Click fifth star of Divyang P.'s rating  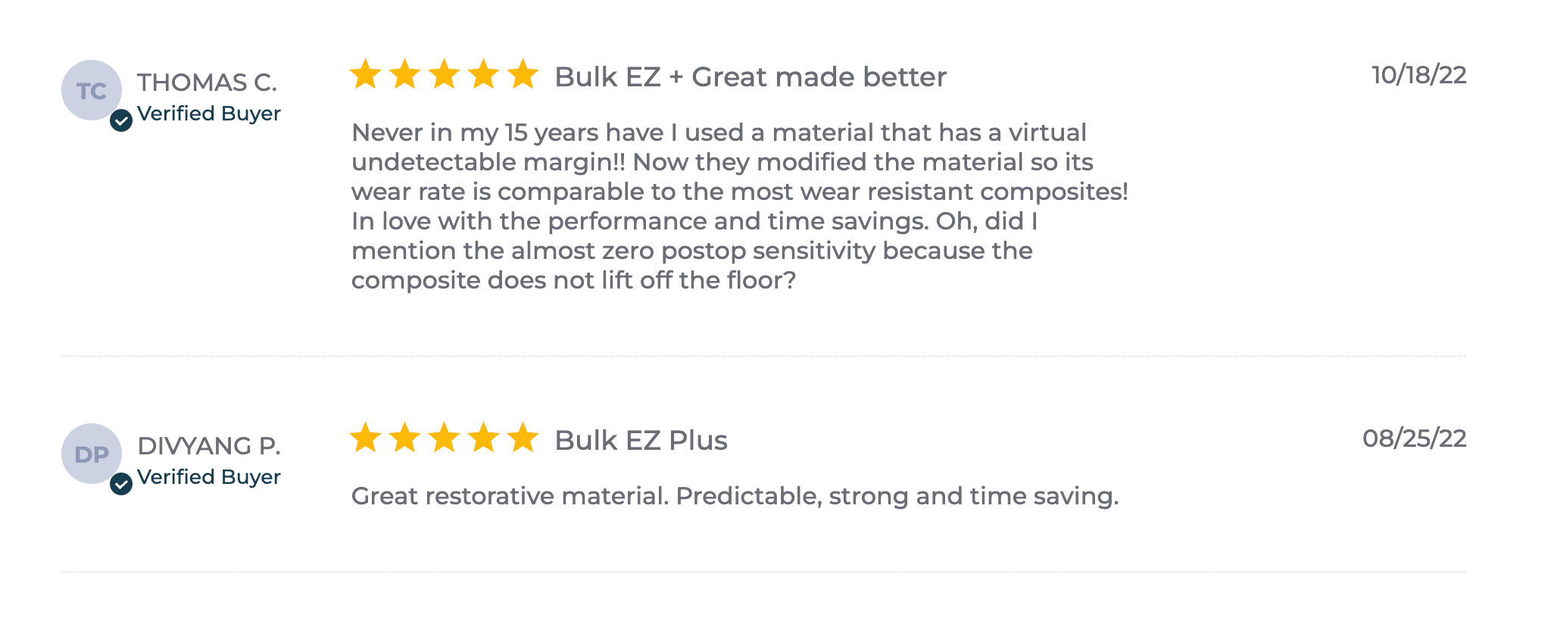tap(523, 438)
